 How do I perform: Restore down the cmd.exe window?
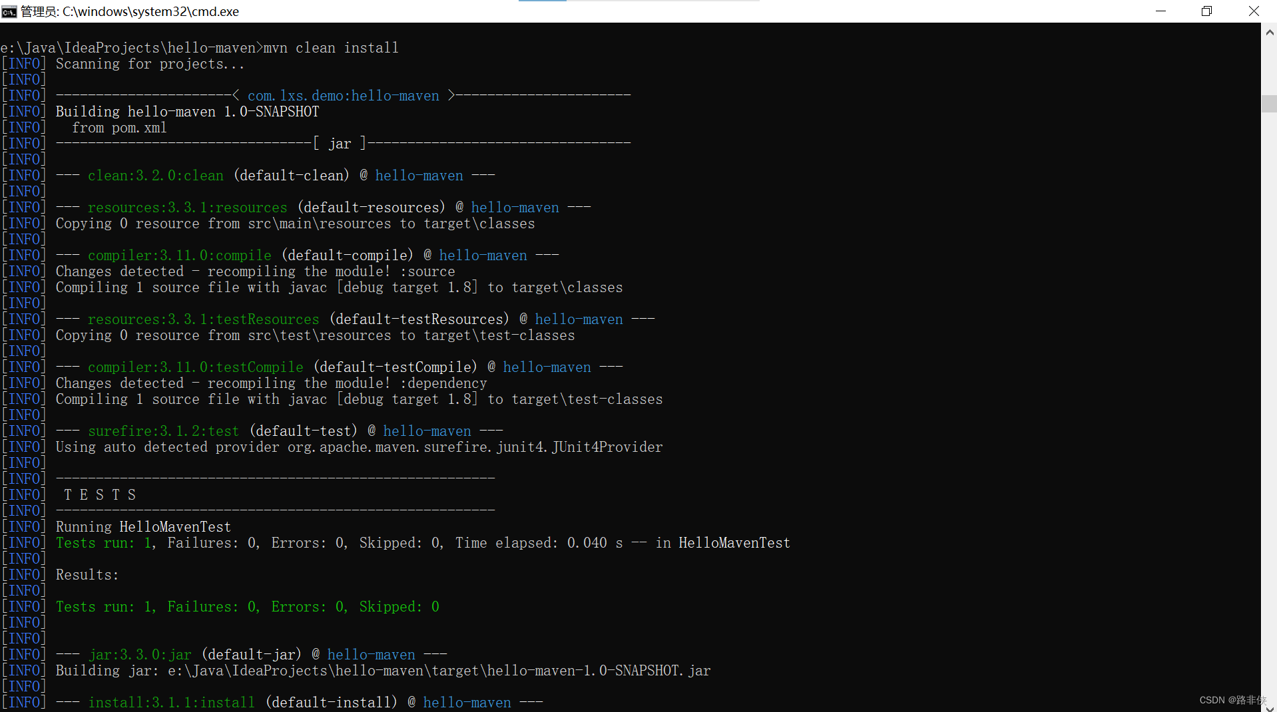coord(1206,11)
